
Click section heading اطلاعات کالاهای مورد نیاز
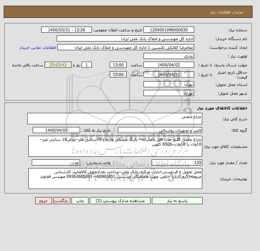click(222, 108)
